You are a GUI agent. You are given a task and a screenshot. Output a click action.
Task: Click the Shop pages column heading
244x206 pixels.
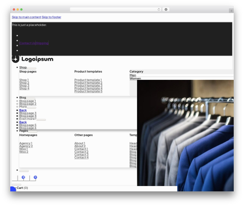pyautogui.click(x=28, y=72)
